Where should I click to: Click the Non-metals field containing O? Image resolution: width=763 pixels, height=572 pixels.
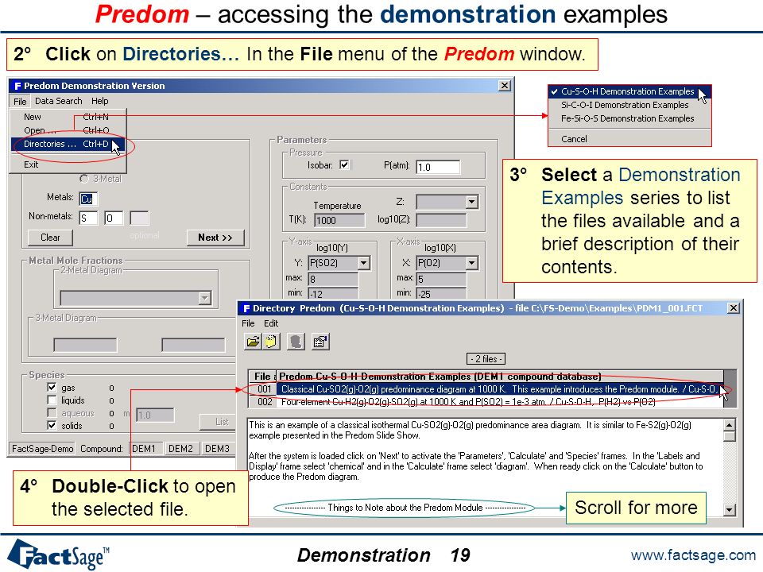click(114, 218)
